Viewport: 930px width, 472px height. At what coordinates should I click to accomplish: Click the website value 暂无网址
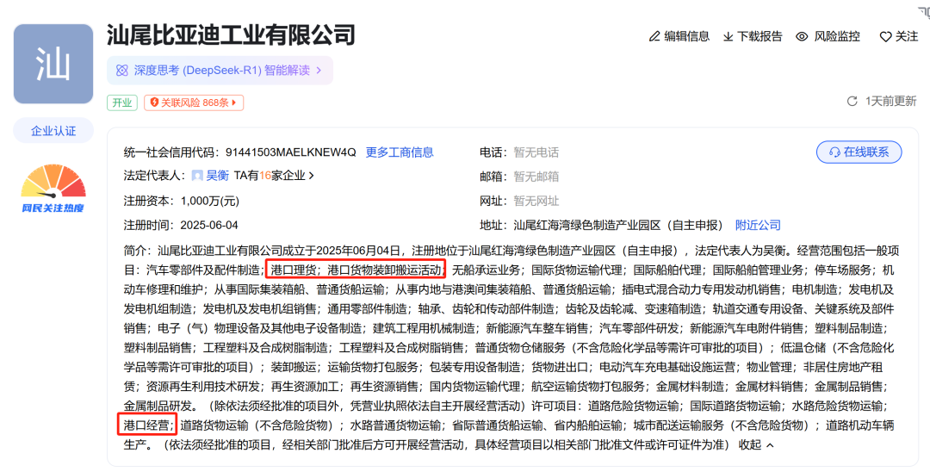coord(536,201)
